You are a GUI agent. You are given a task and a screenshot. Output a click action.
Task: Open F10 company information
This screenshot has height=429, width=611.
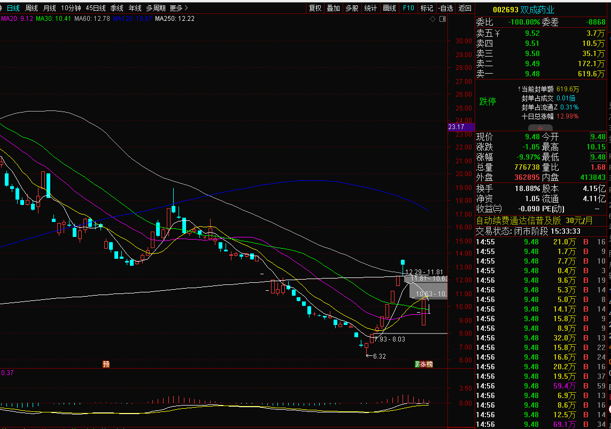[x=408, y=8]
